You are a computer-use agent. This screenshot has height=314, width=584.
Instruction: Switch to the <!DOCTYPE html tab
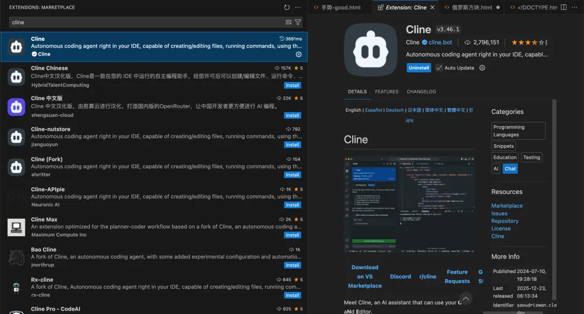(x=533, y=8)
